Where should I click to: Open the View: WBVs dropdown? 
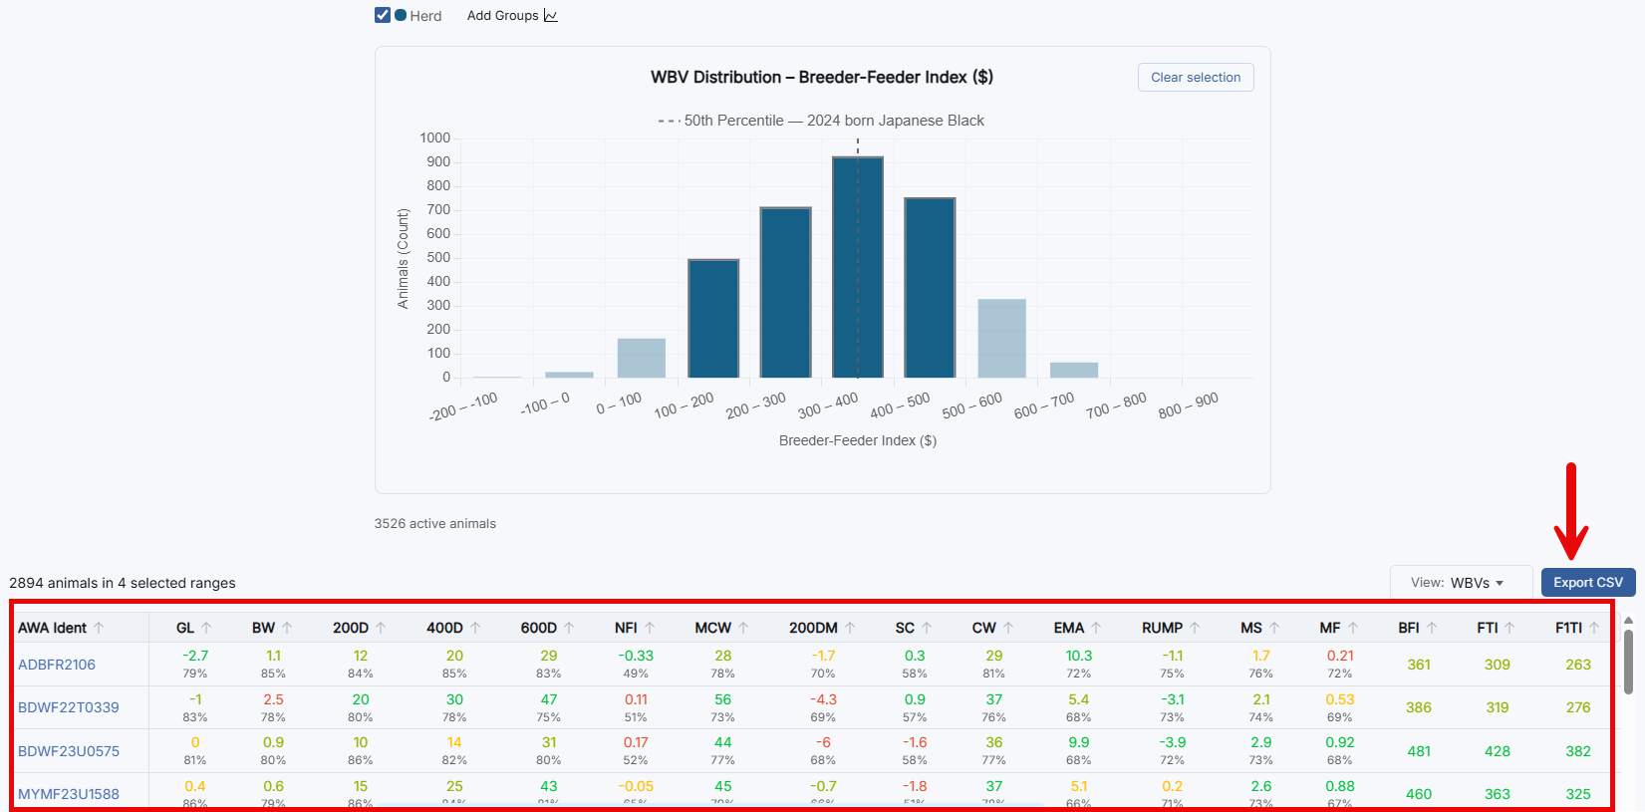tap(1461, 583)
